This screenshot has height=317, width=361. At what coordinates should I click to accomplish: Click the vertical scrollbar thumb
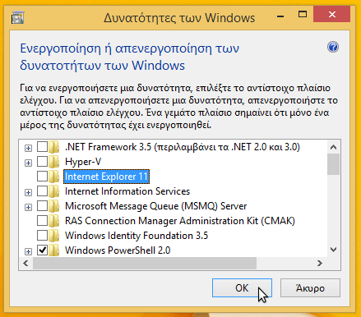pyautogui.click(x=333, y=164)
